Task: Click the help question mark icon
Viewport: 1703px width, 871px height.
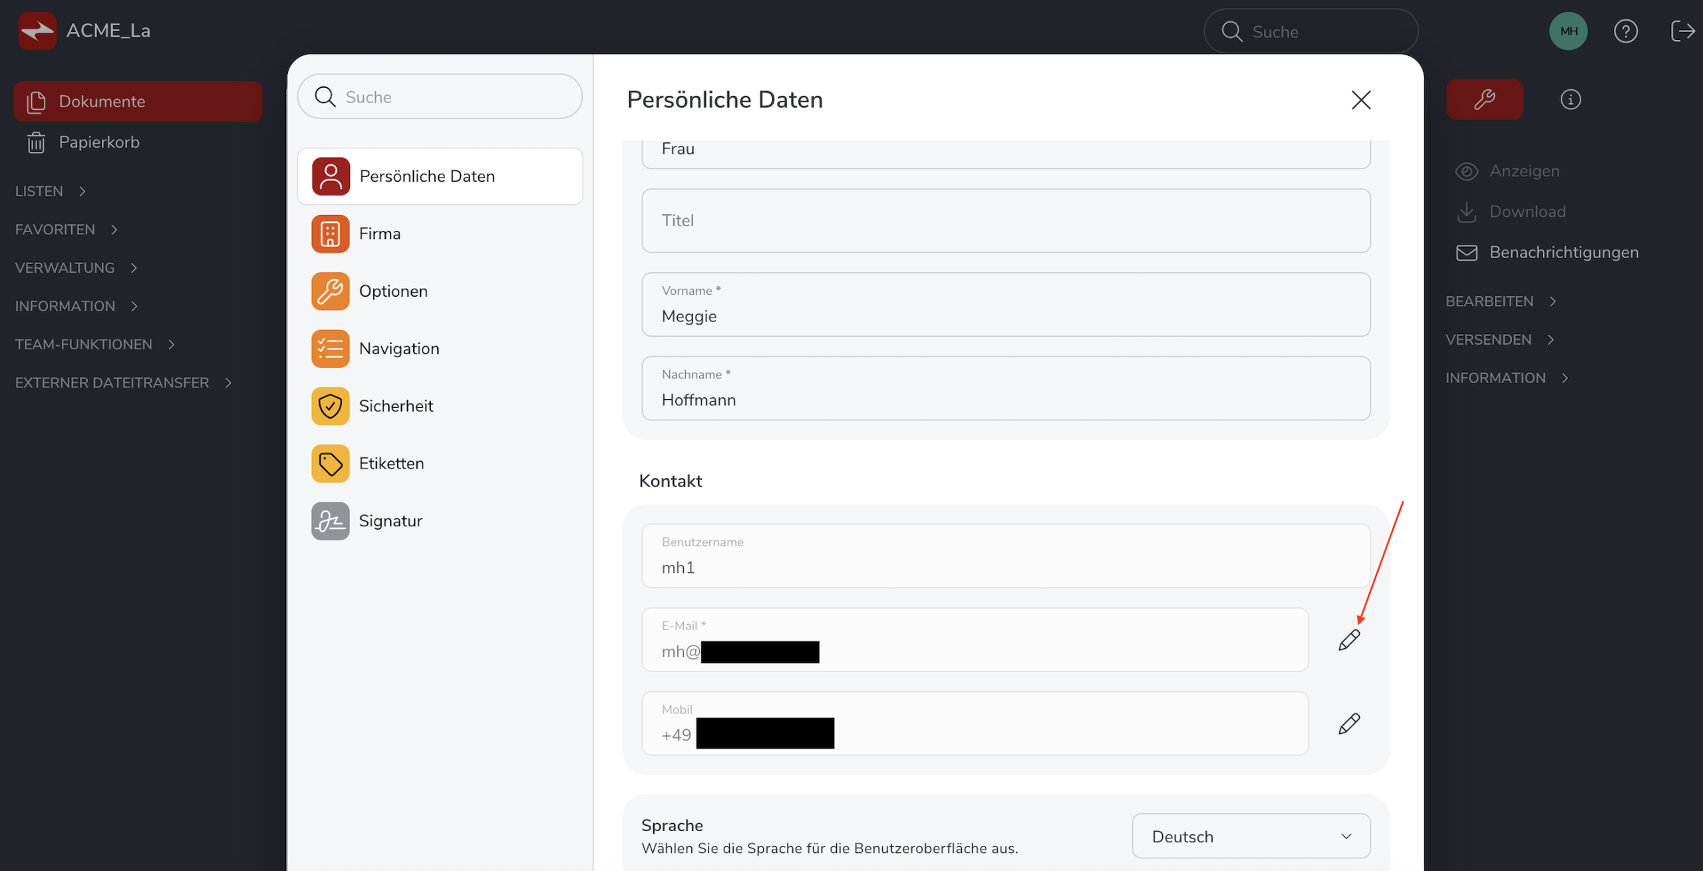Action: (1625, 31)
